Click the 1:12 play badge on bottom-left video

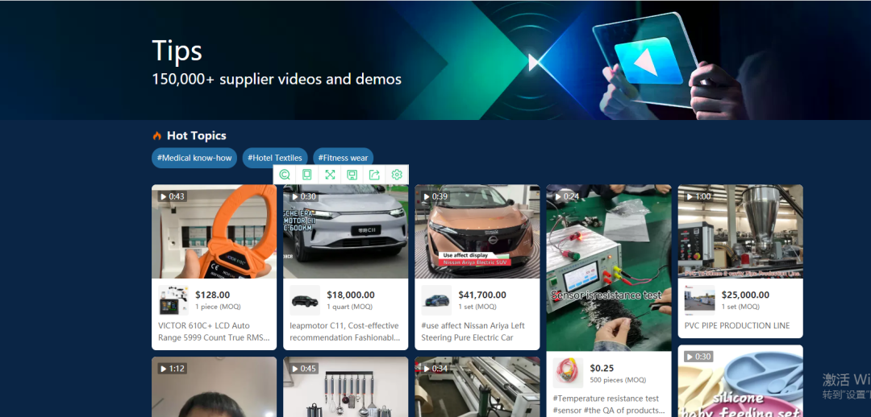tap(173, 368)
